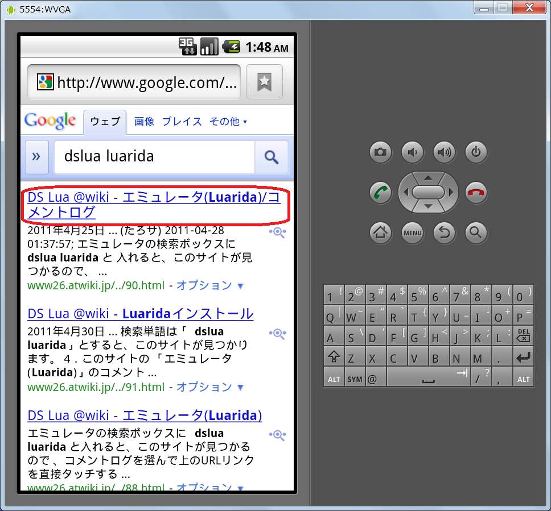Image resolution: width=551 pixels, height=511 pixels.
Task: Open the その他 more dropdown
Action: pos(228,122)
